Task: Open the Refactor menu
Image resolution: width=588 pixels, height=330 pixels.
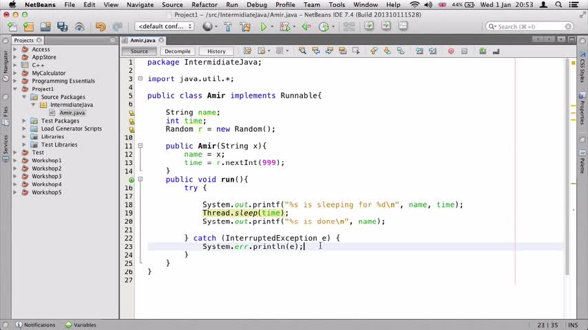Action: [x=204, y=5]
